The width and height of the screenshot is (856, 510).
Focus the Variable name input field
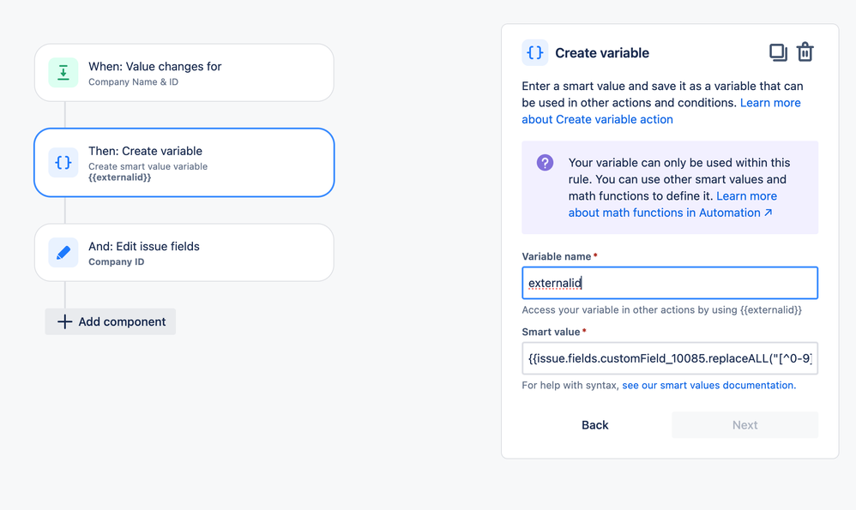pos(670,283)
